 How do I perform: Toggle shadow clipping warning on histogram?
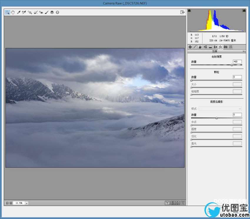[x=189, y=11]
